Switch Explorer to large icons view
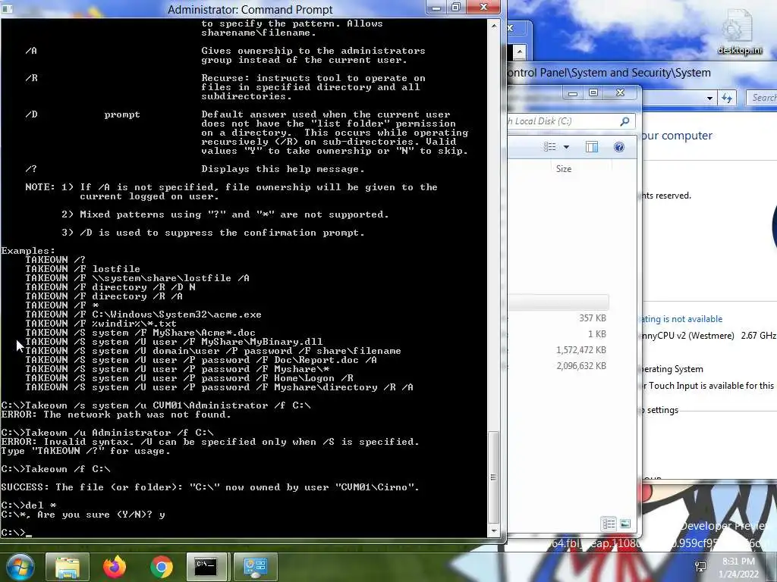The height and width of the screenshot is (582, 777). click(x=625, y=524)
